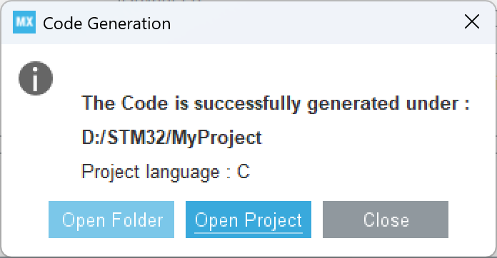Click the gray Close button
Viewport: 497px width, 258px height.
(386, 220)
